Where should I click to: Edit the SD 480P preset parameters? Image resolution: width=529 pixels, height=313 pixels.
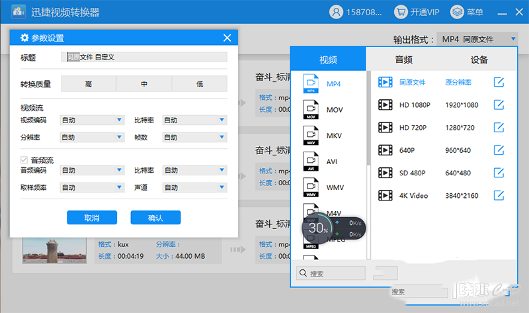(499, 173)
